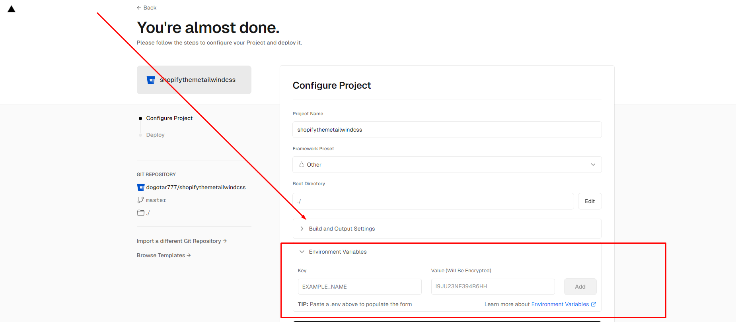Image resolution: width=736 pixels, height=322 pixels.
Task: Open the dogotar777/shopifythemetailwindcss repository link
Action: (196, 187)
